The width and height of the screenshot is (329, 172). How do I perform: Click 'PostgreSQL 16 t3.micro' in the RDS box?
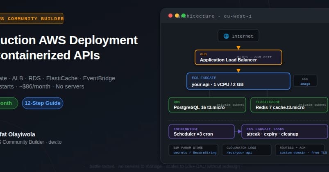[x=199, y=107]
